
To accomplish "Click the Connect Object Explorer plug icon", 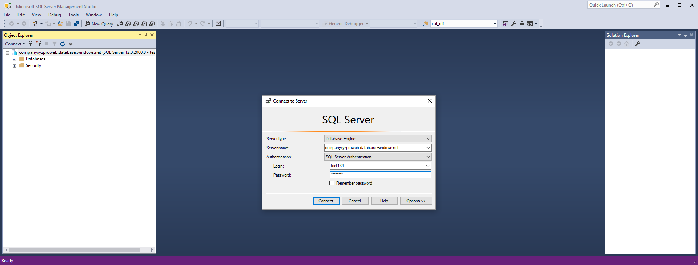I will 31,44.
